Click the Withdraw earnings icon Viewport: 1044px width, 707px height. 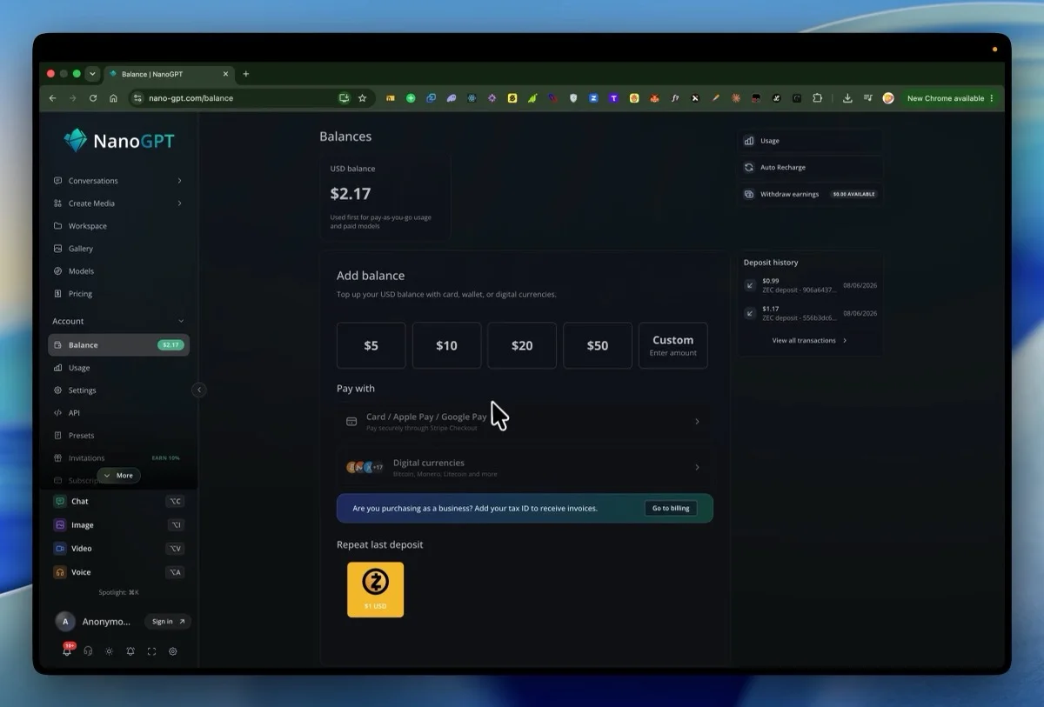[749, 194]
